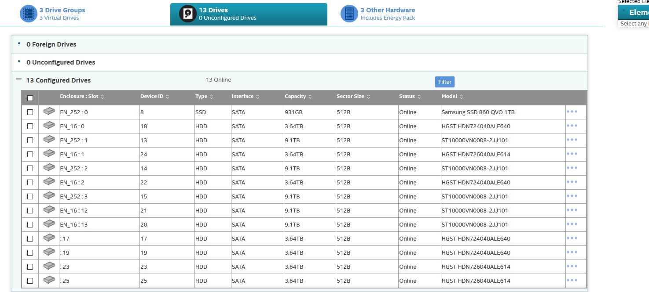Click the 0 Unconfigured Drives subtitle in tab
This screenshot has height=292, width=649.
[227, 18]
